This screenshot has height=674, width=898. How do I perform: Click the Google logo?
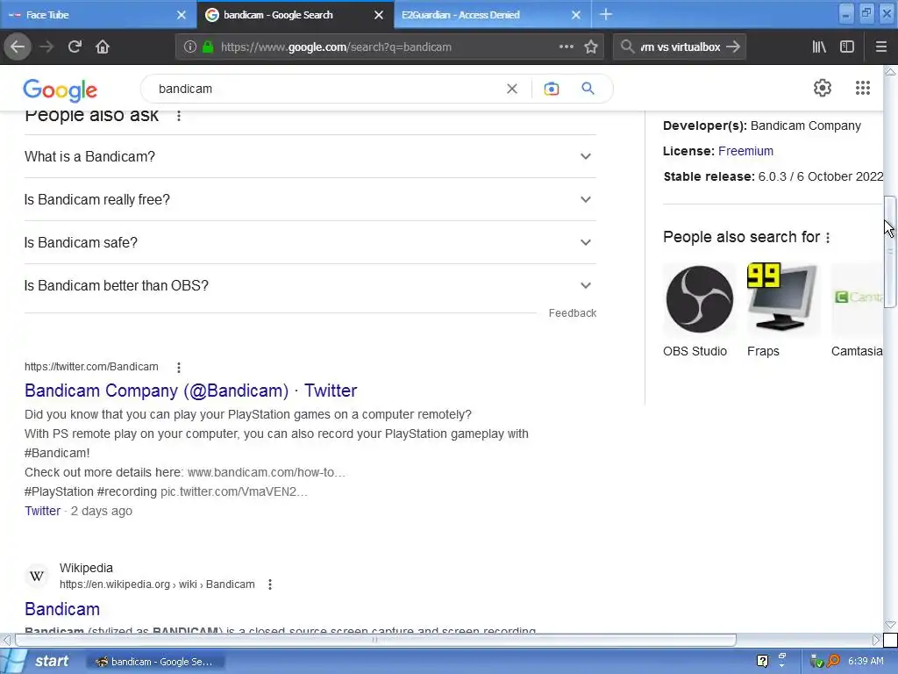click(x=61, y=90)
